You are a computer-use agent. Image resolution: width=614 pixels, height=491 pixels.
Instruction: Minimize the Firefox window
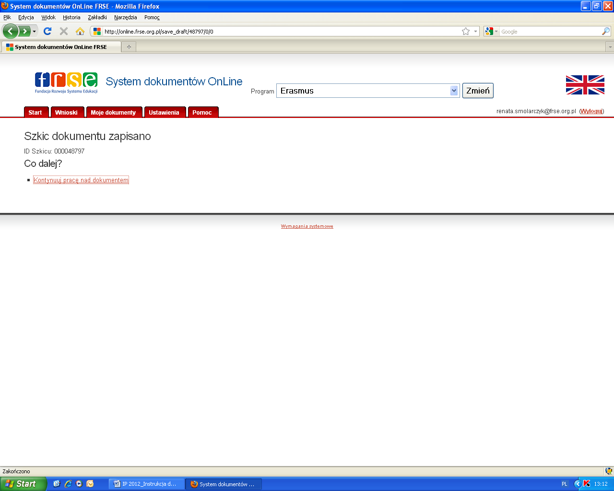[586, 6]
